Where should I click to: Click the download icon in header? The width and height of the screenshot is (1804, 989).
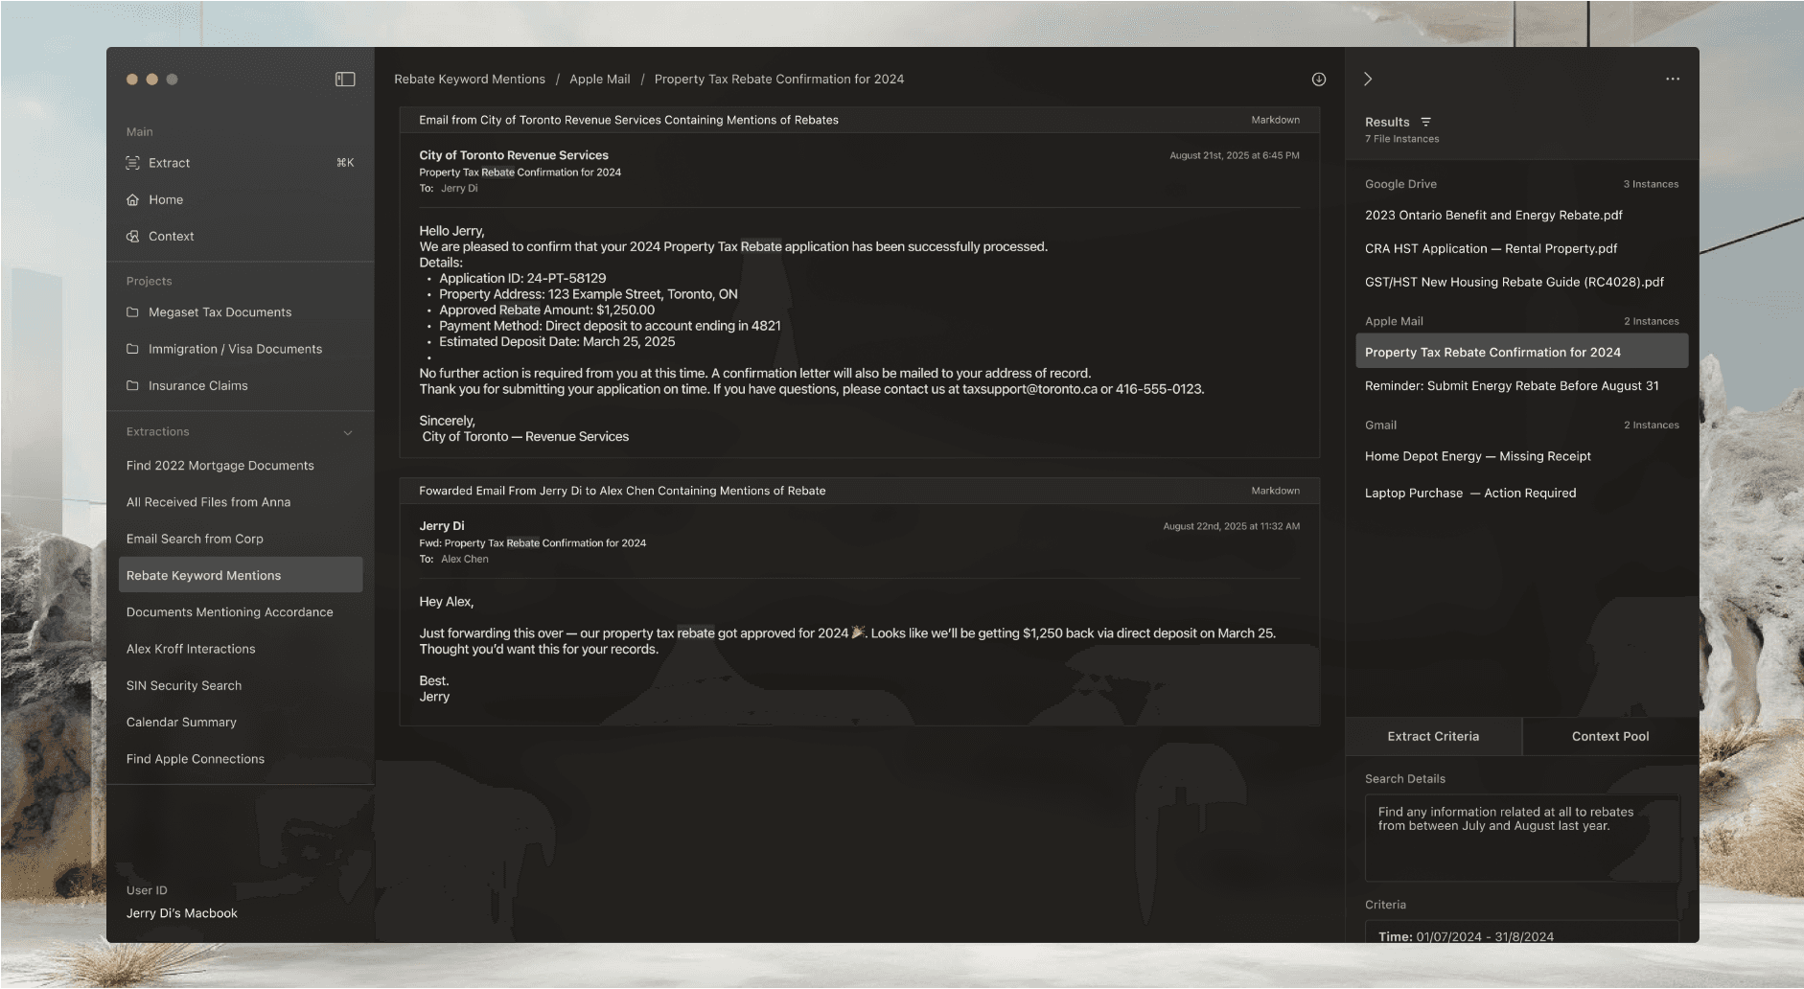1319,80
